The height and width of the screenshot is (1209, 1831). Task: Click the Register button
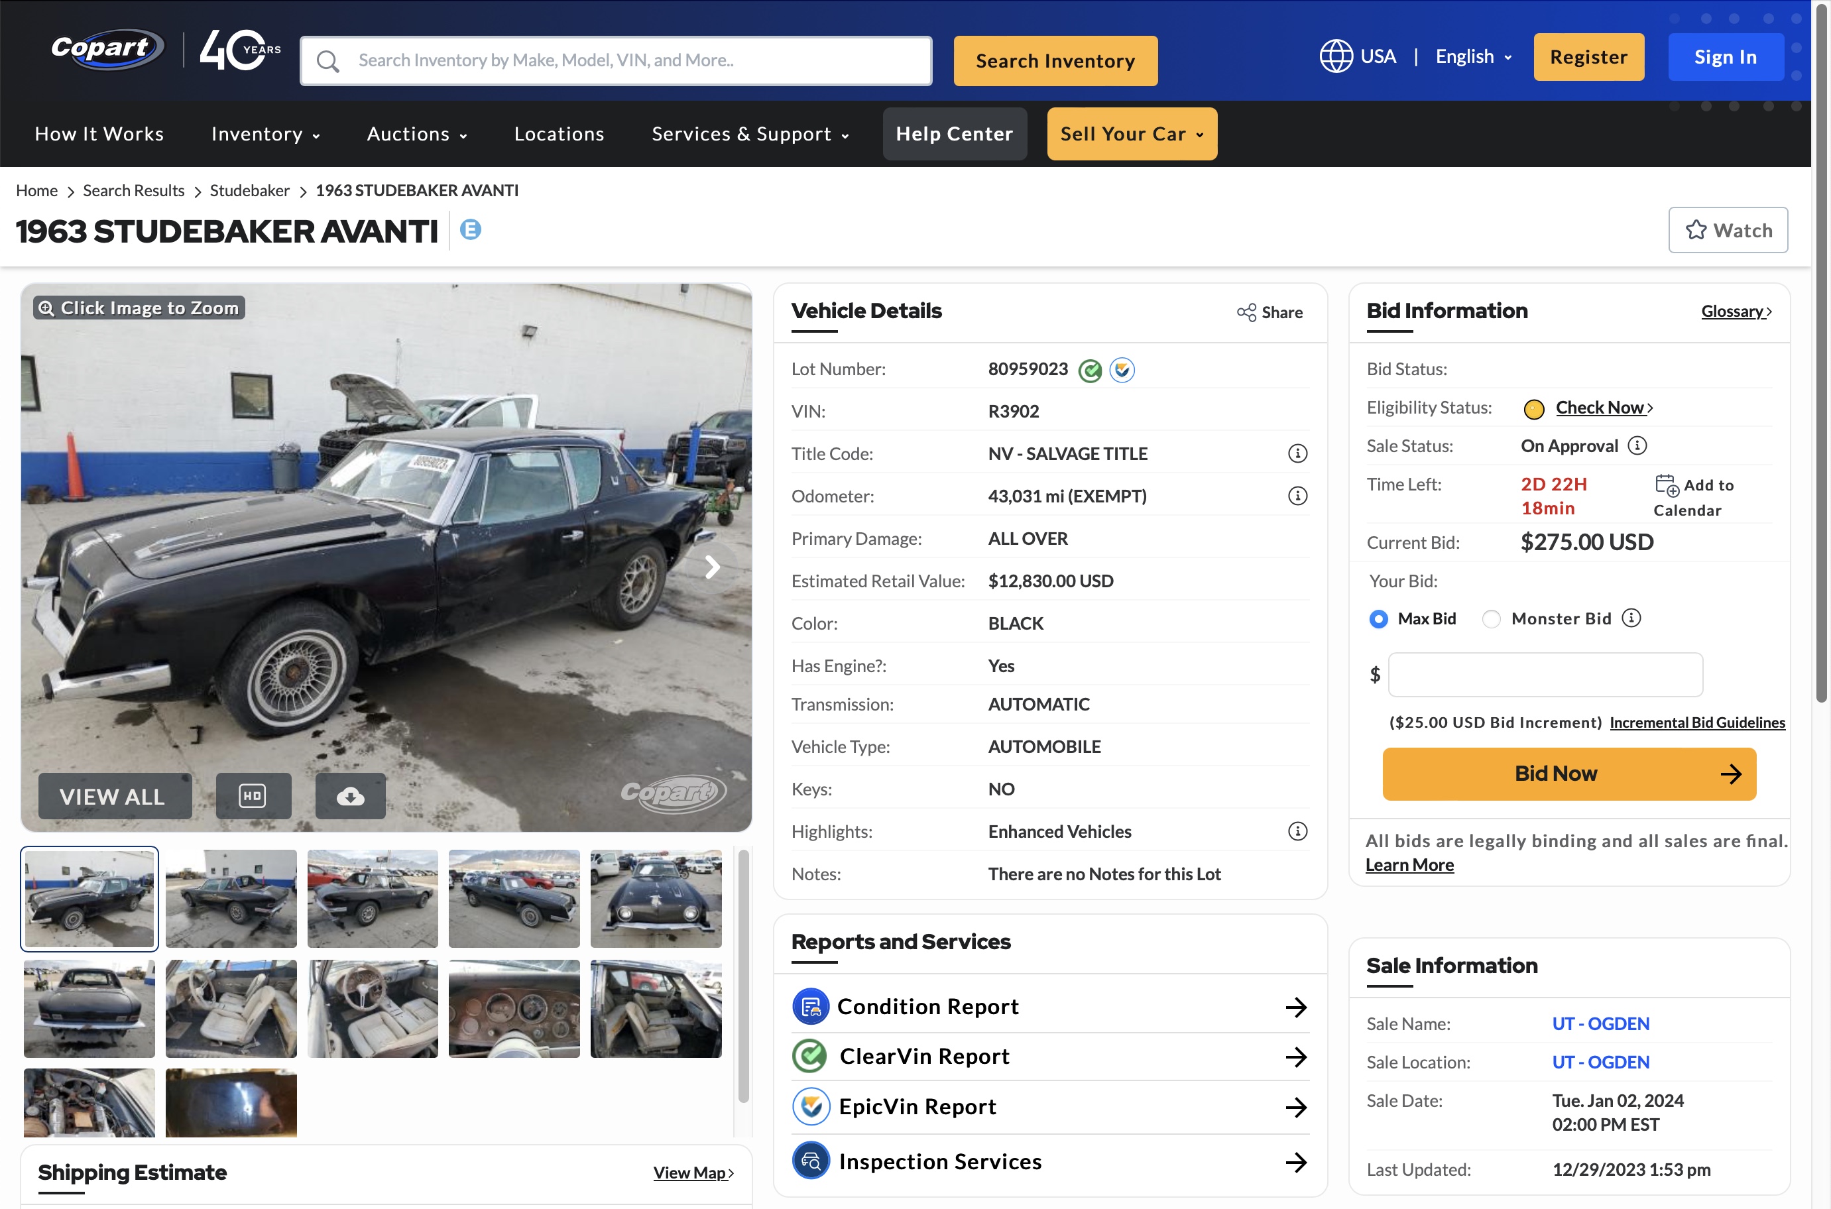(x=1588, y=56)
